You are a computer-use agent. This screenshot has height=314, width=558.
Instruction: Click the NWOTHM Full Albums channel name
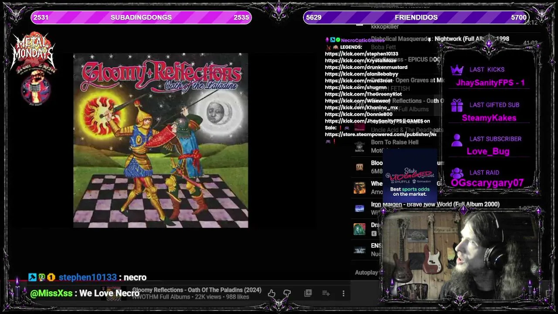point(161,297)
